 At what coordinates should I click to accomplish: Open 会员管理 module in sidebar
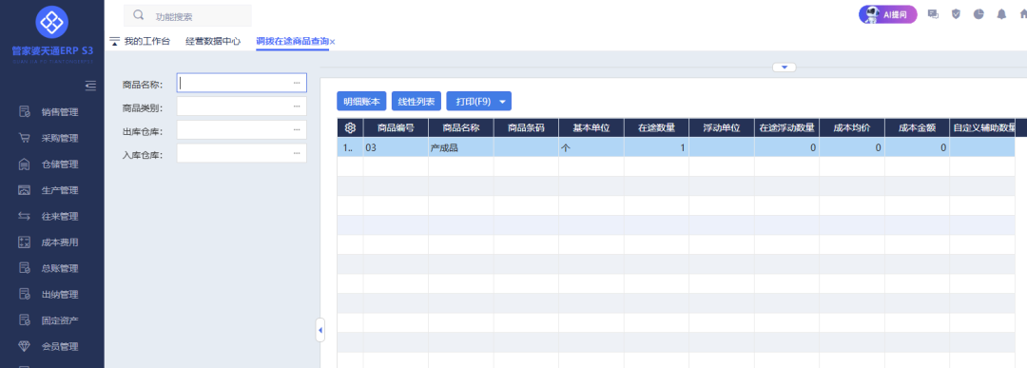pos(51,346)
